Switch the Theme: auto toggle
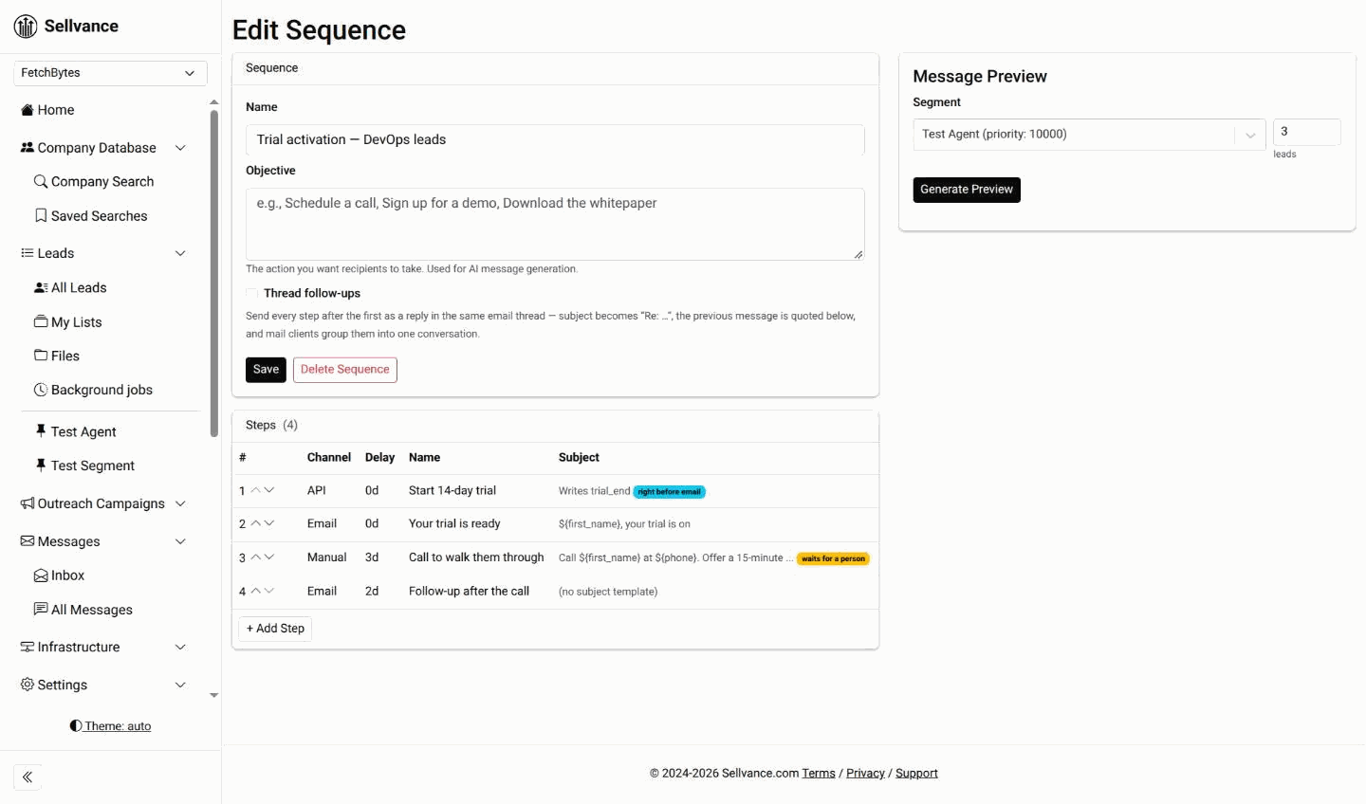 point(110,726)
